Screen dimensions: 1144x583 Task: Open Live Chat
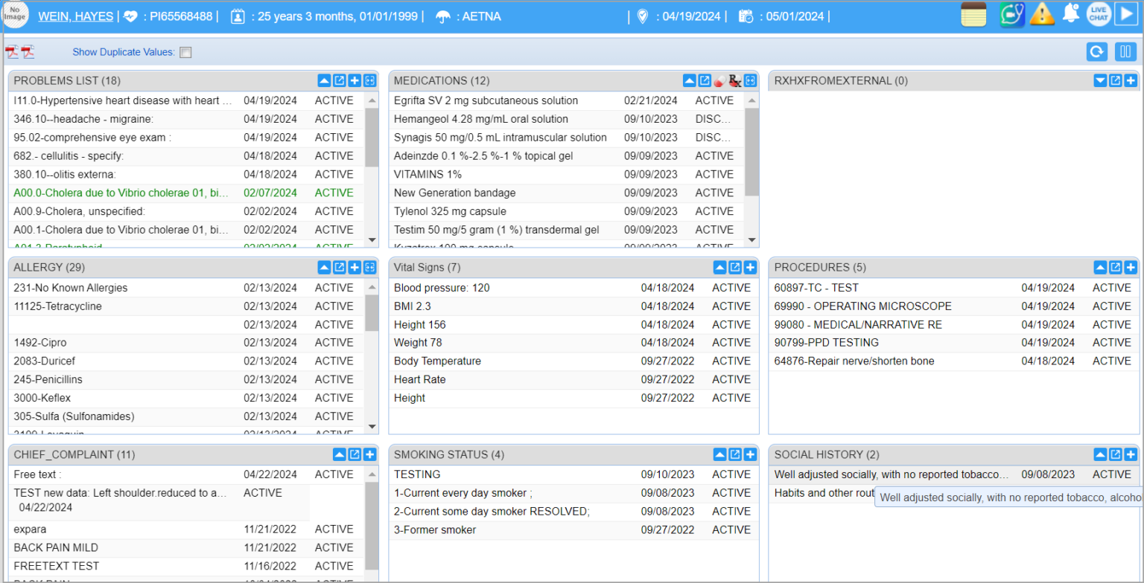[x=1098, y=15]
